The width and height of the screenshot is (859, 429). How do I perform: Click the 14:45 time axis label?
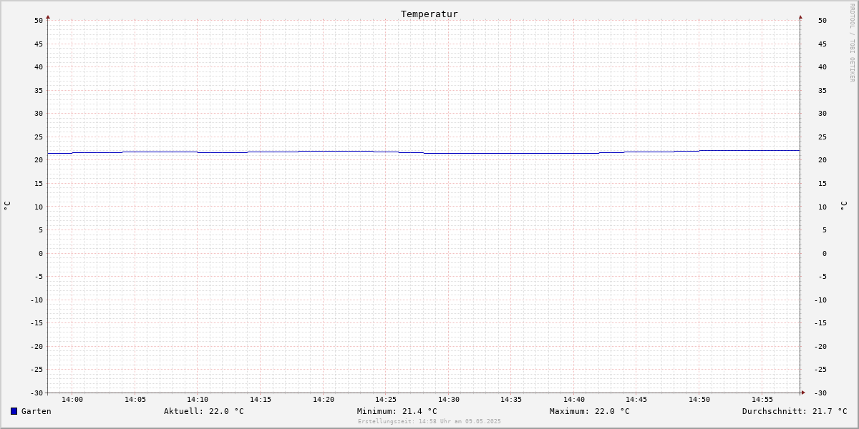(x=636, y=399)
